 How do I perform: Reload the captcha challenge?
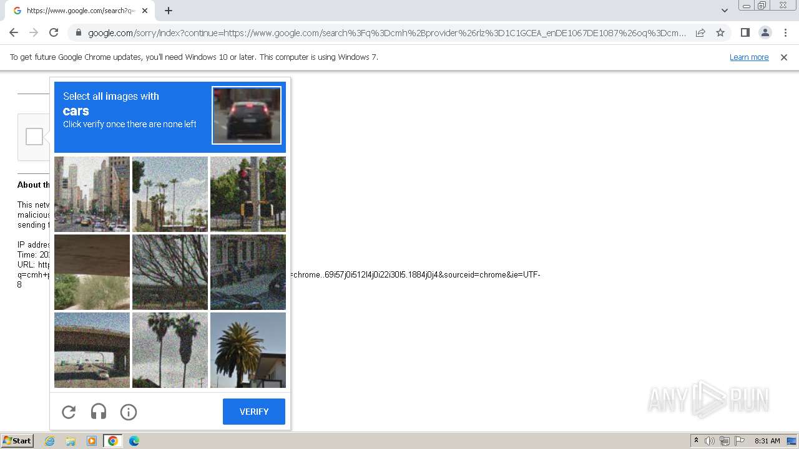(69, 412)
